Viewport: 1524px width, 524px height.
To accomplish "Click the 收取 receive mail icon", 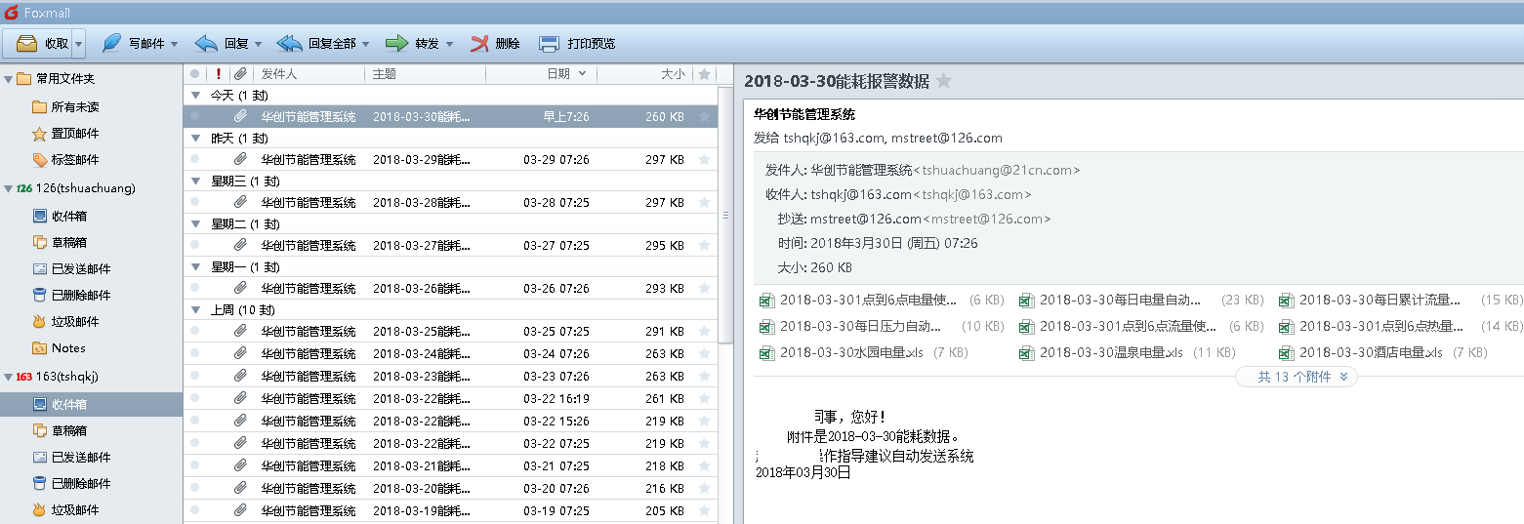I will [x=27, y=44].
